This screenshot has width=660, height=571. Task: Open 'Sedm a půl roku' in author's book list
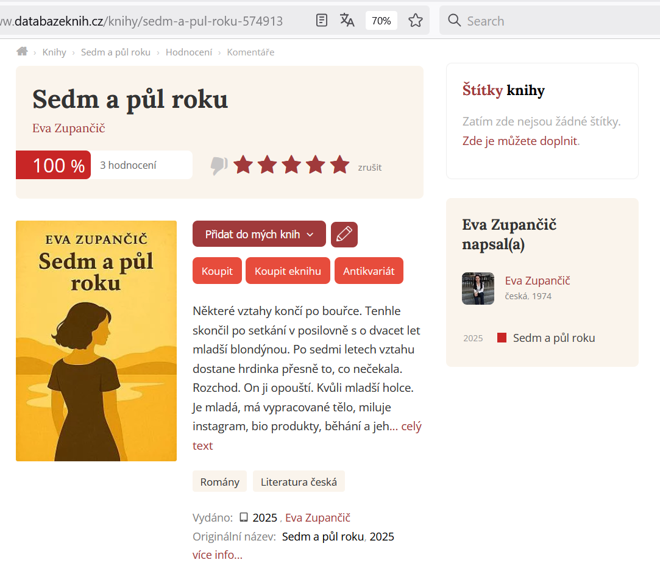pyautogui.click(x=554, y=338)
